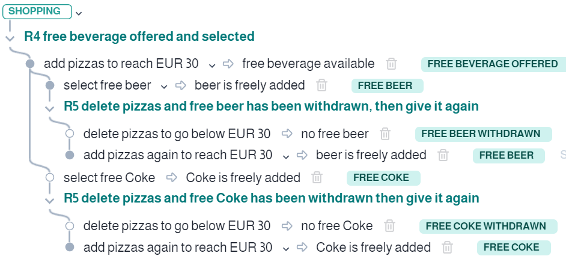
Task: Delete the 'add pizzas to reach EUR 30' step
Action: [391, 64]
